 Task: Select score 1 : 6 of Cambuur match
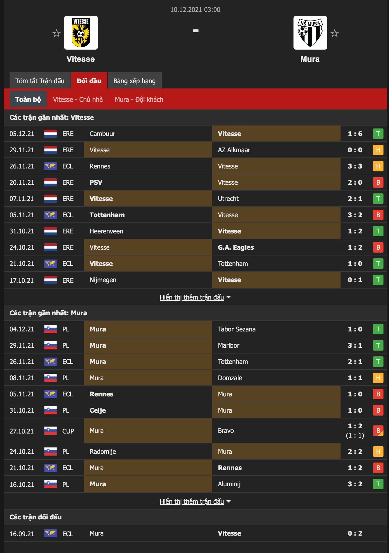[x=355, y=134]
